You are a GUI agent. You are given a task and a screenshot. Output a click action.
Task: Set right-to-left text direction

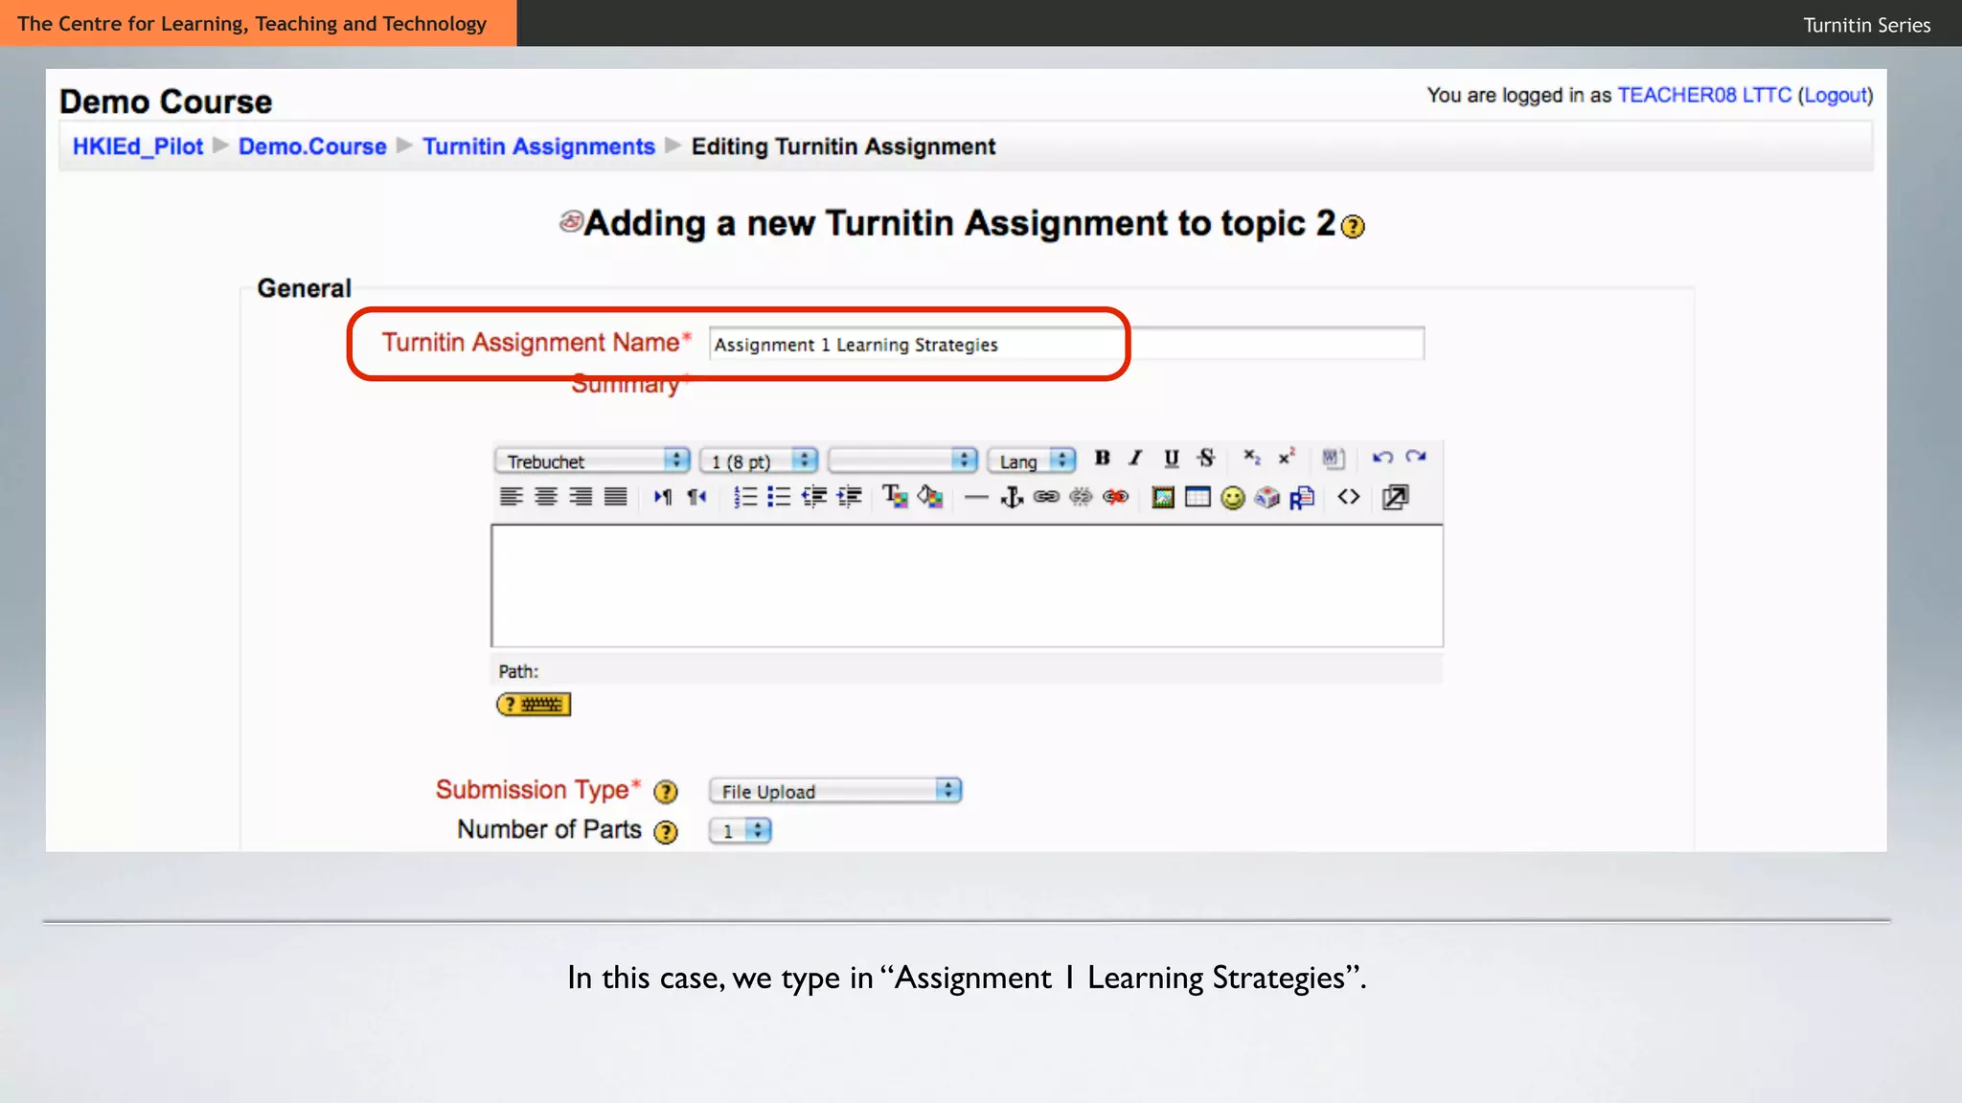click(x=696, y=496)
